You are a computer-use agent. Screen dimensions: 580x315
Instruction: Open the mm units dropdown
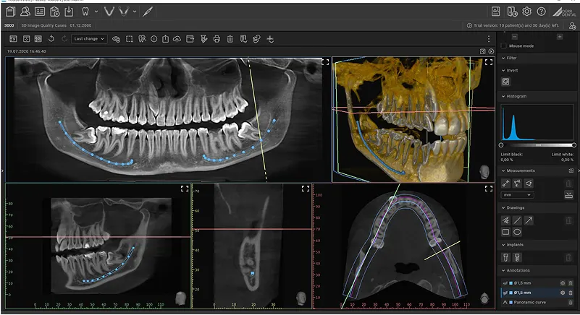click(x=517, y=194)
